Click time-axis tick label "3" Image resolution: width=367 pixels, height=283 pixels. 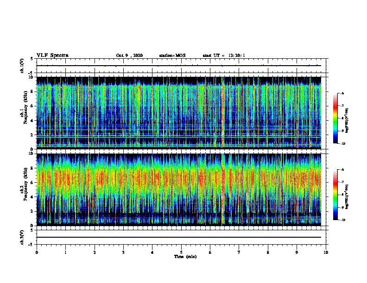[x=123, y=252]
